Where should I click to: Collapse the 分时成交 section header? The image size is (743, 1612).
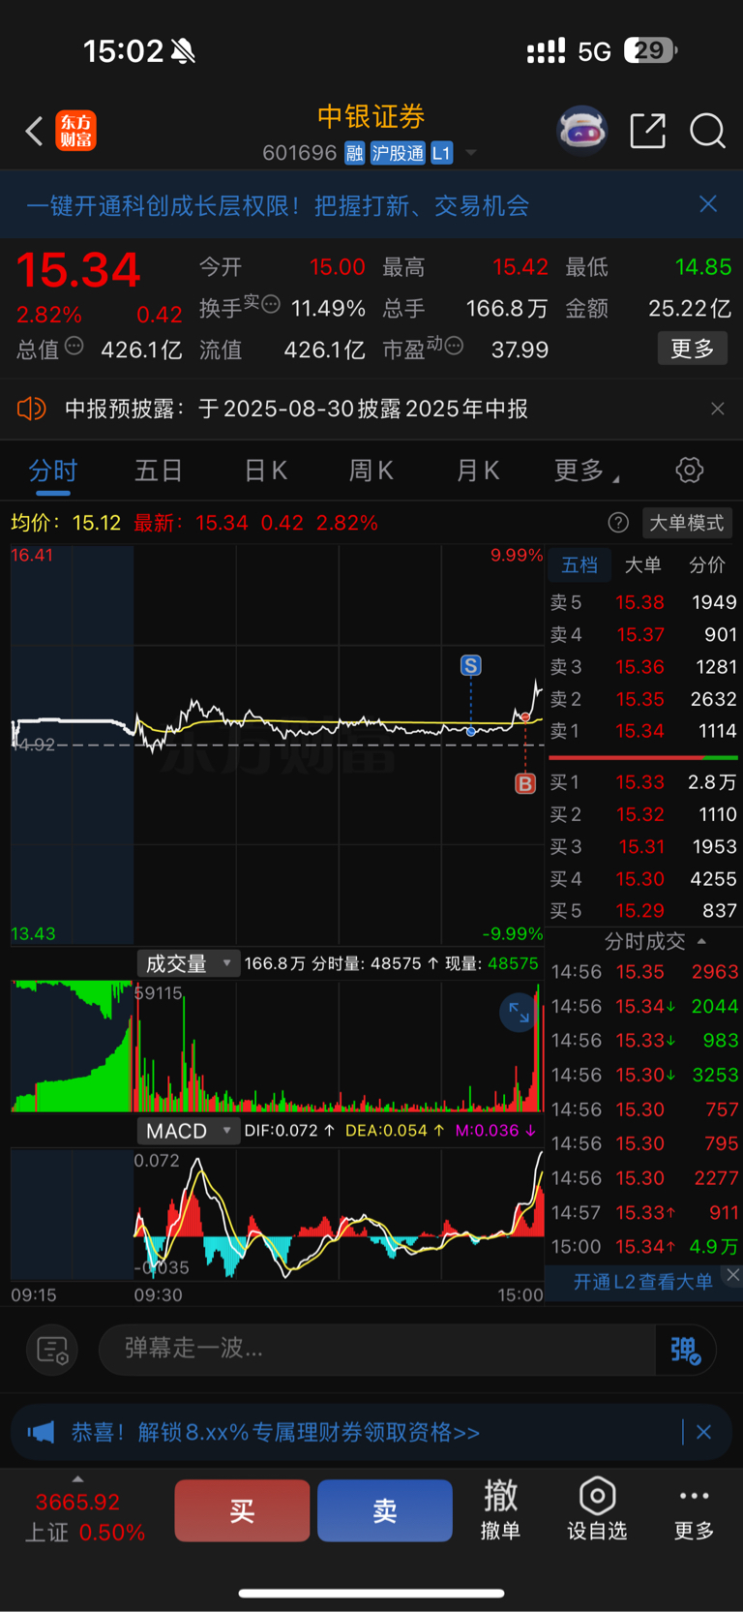[655, 941]
